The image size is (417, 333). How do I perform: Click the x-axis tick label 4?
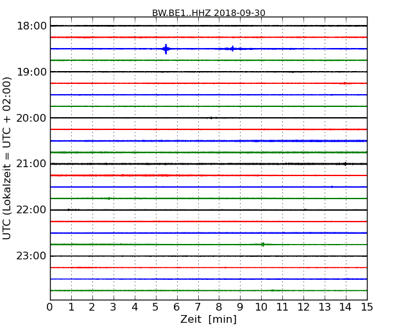click(x=135, y=307)
